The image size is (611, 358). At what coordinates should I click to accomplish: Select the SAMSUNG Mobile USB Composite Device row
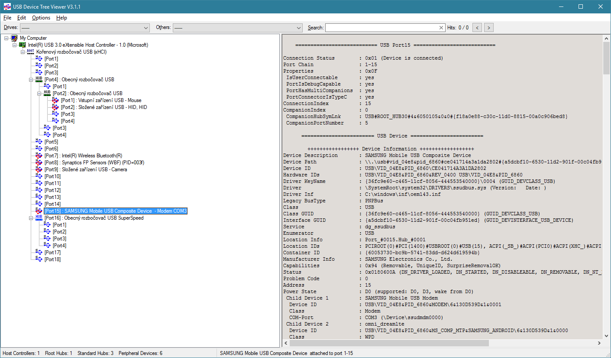click(x=116, y=211)
